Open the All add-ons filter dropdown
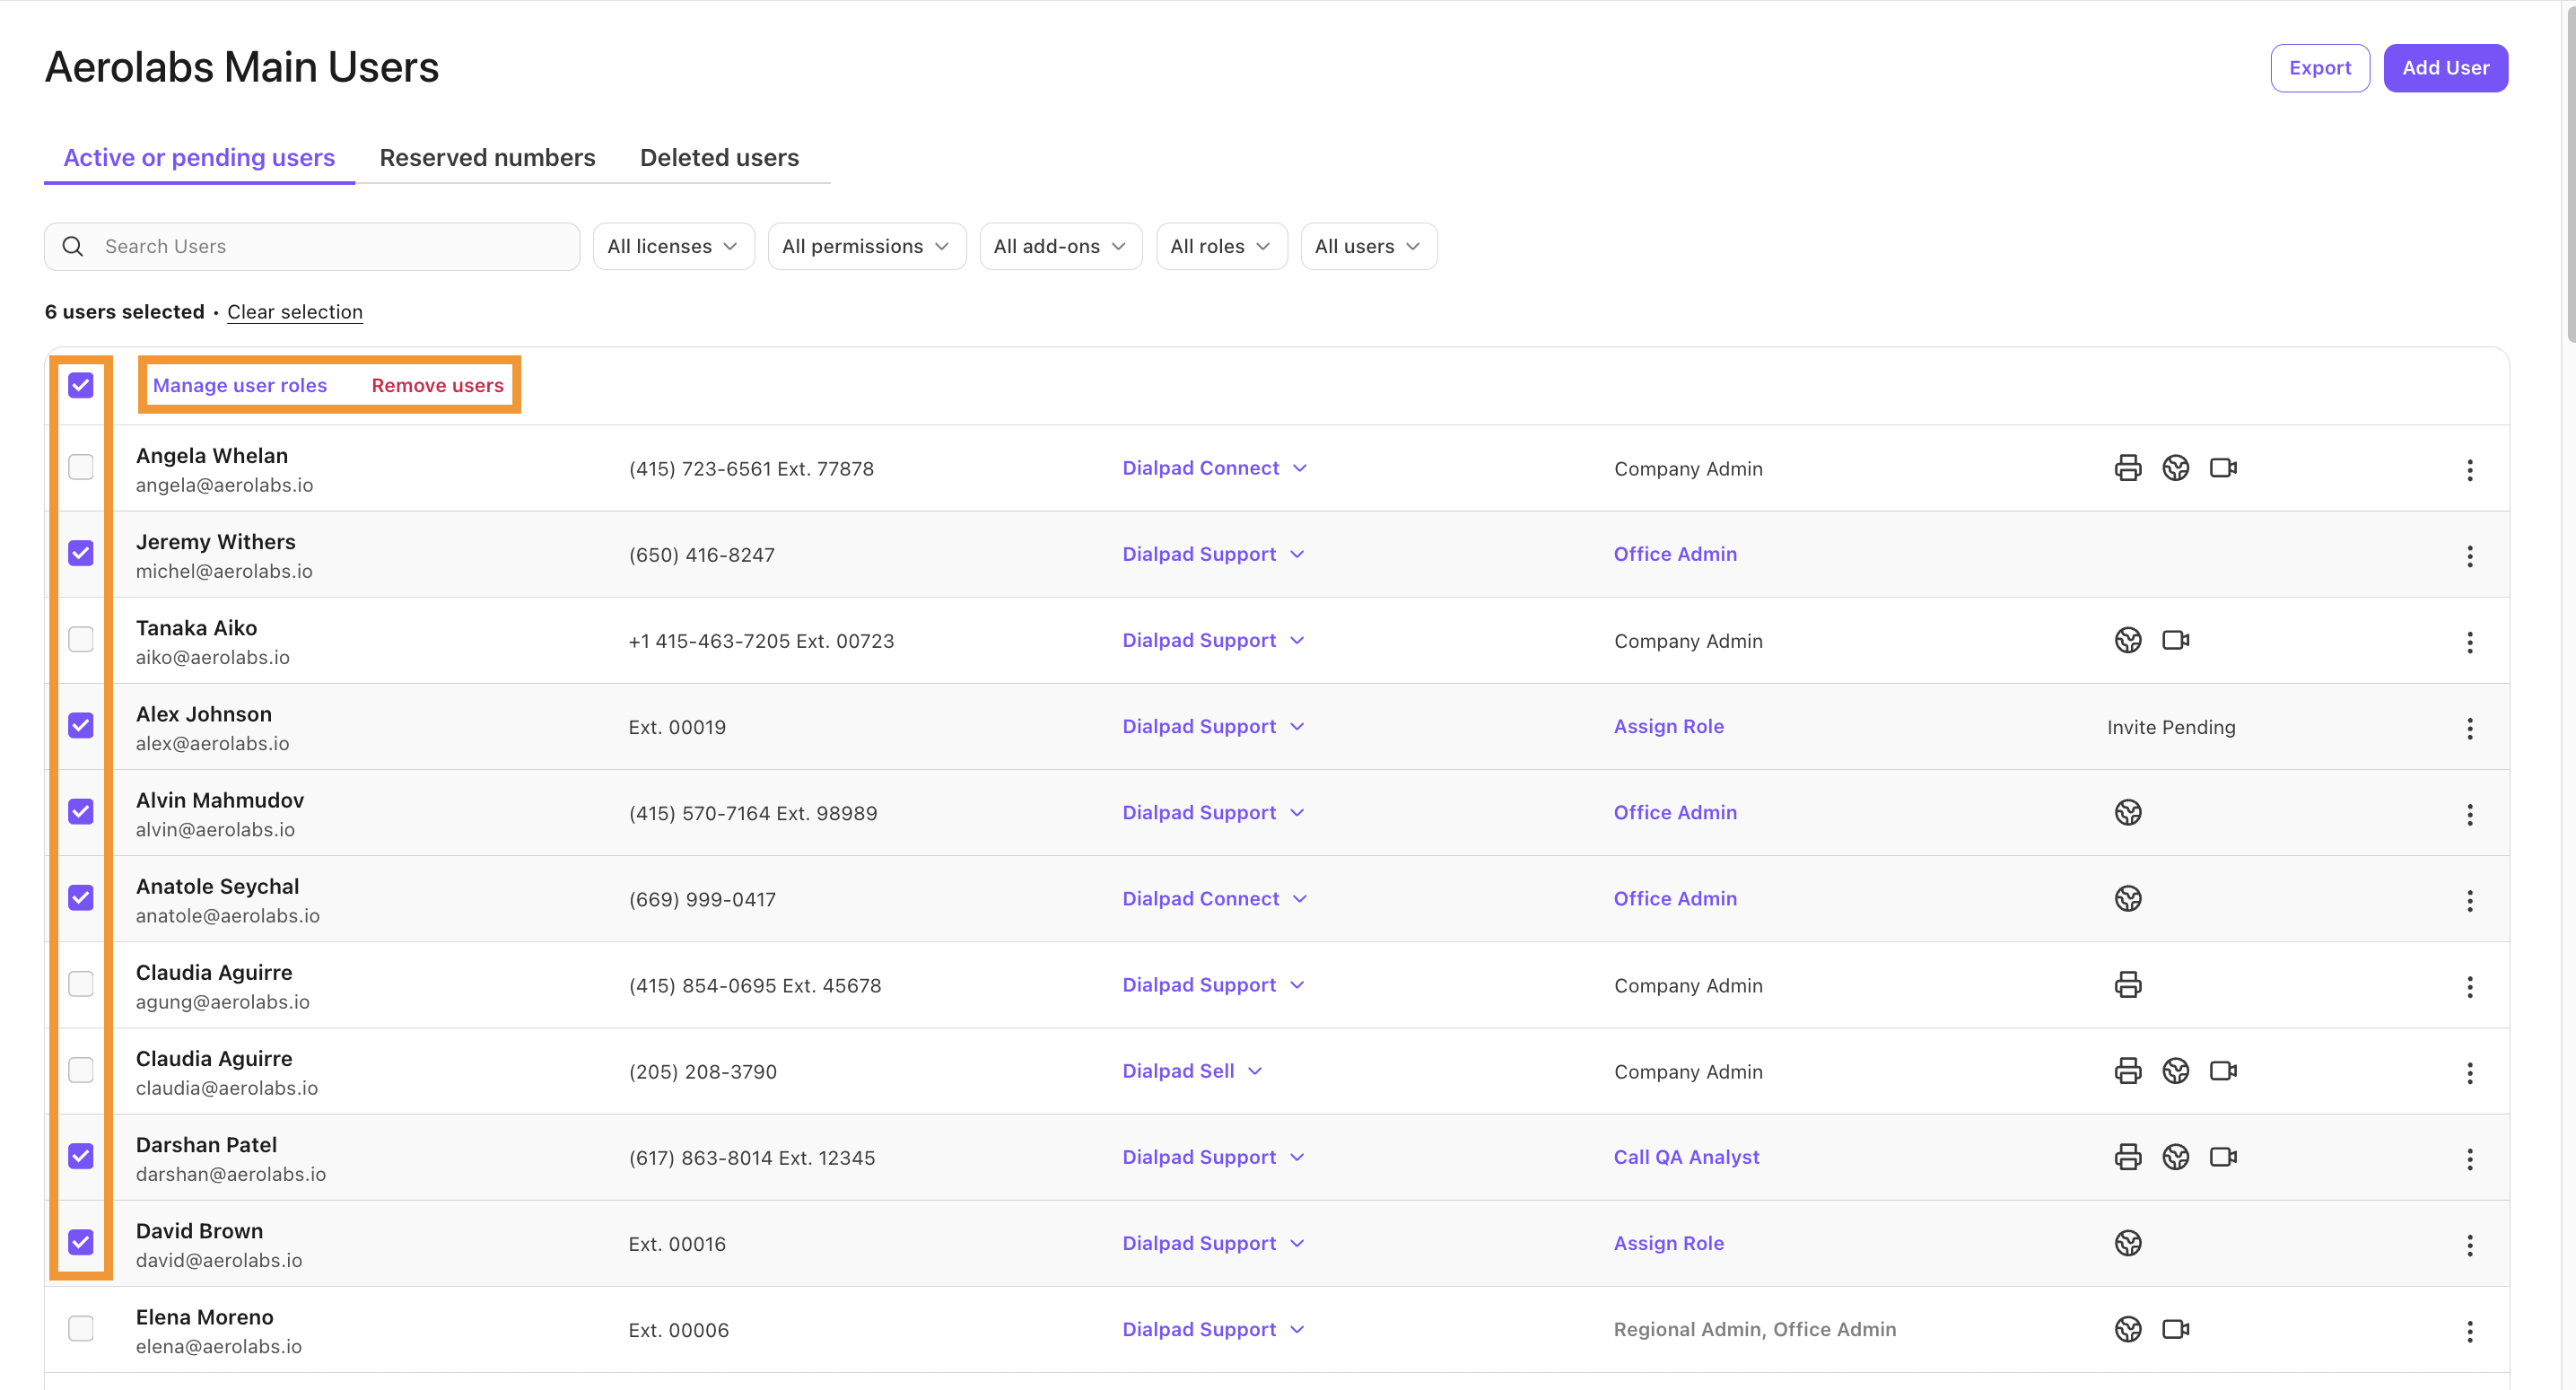This screenshot has width=2576, height=1390. 1060,246
